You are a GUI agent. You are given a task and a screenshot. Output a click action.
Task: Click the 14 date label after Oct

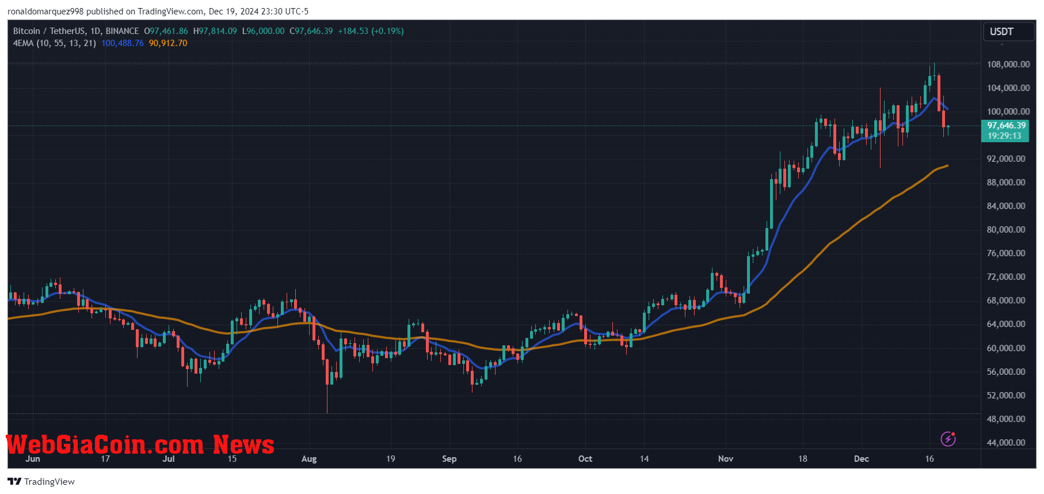[645, 459]
